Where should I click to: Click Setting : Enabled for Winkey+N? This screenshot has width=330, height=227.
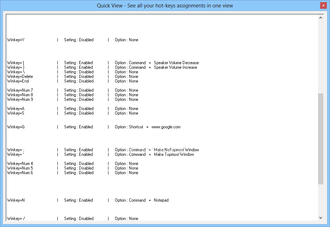point(79,200)
